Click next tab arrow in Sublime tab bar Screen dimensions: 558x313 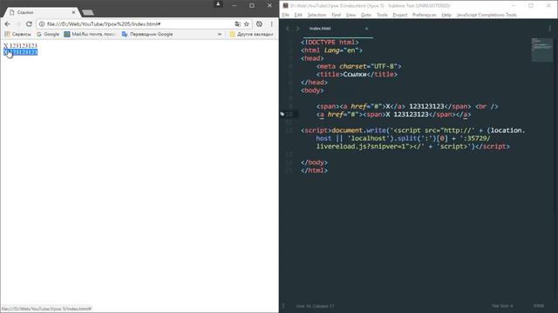(297, 29)
